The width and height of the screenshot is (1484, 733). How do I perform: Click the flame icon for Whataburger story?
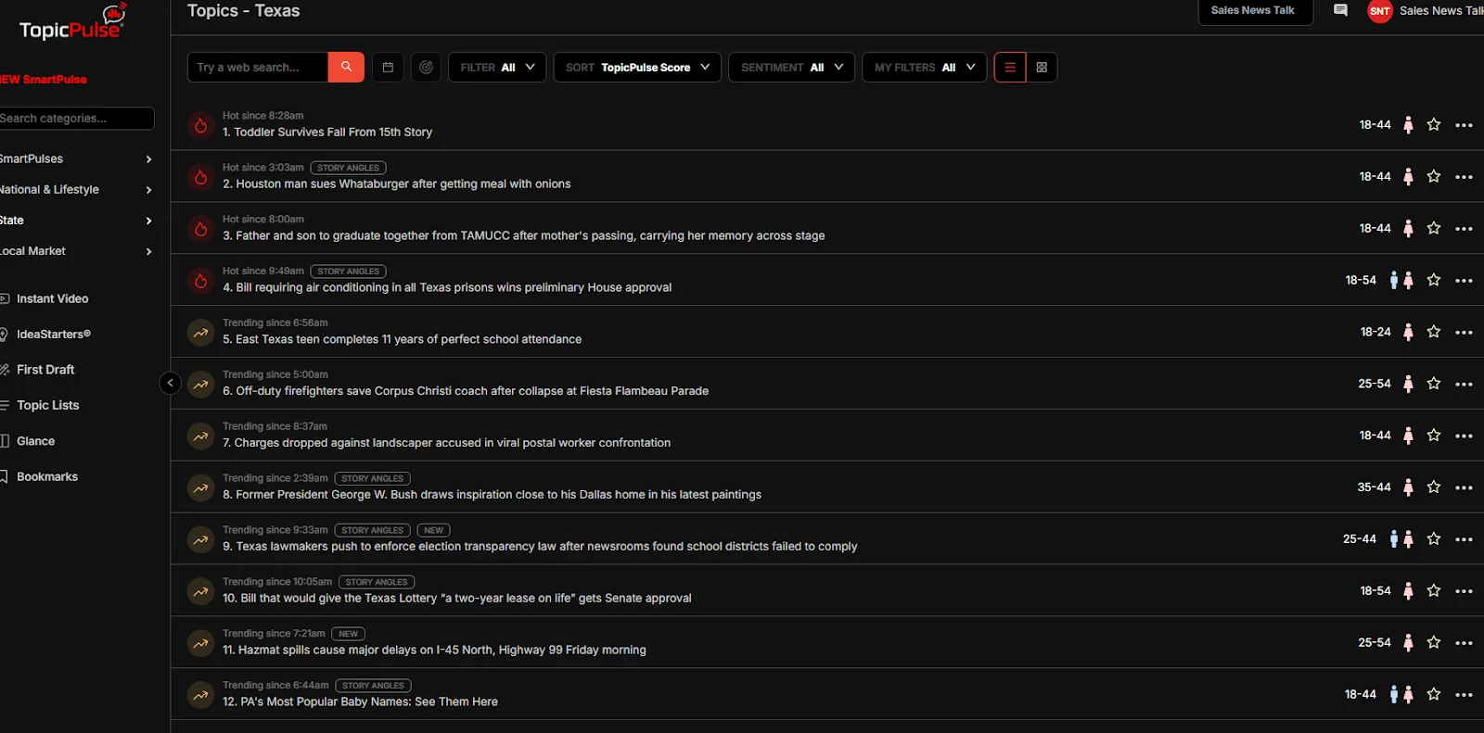click(200, 177)
